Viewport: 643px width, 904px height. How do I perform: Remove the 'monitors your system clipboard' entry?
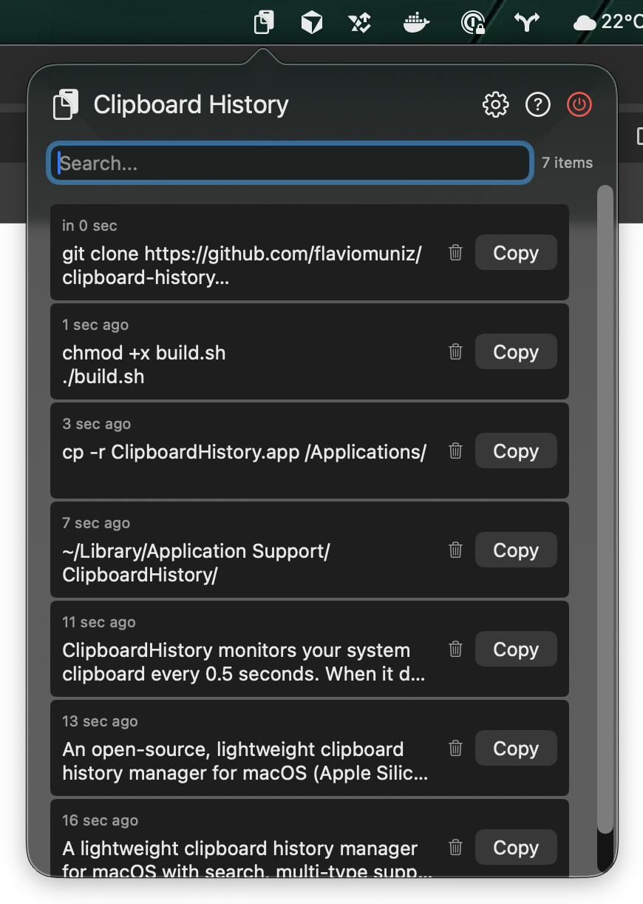click(x=456, y=650)
